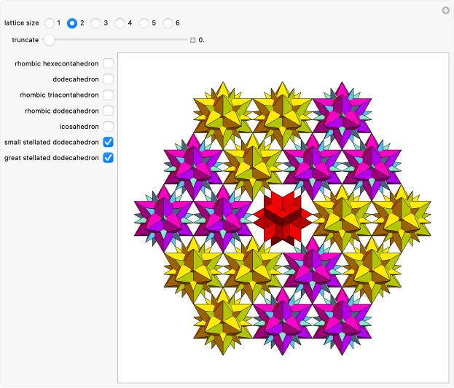The image size is (454, 388).
Task: Enable the dodecahedron checkbox
Action: [x=108, y=79]
